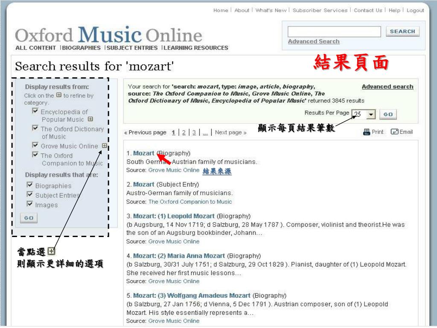The width and height of the screenshot is (437, 328).
Task: Click the 'Display results that are:' heading text
Action: click(x=61, y=175)
